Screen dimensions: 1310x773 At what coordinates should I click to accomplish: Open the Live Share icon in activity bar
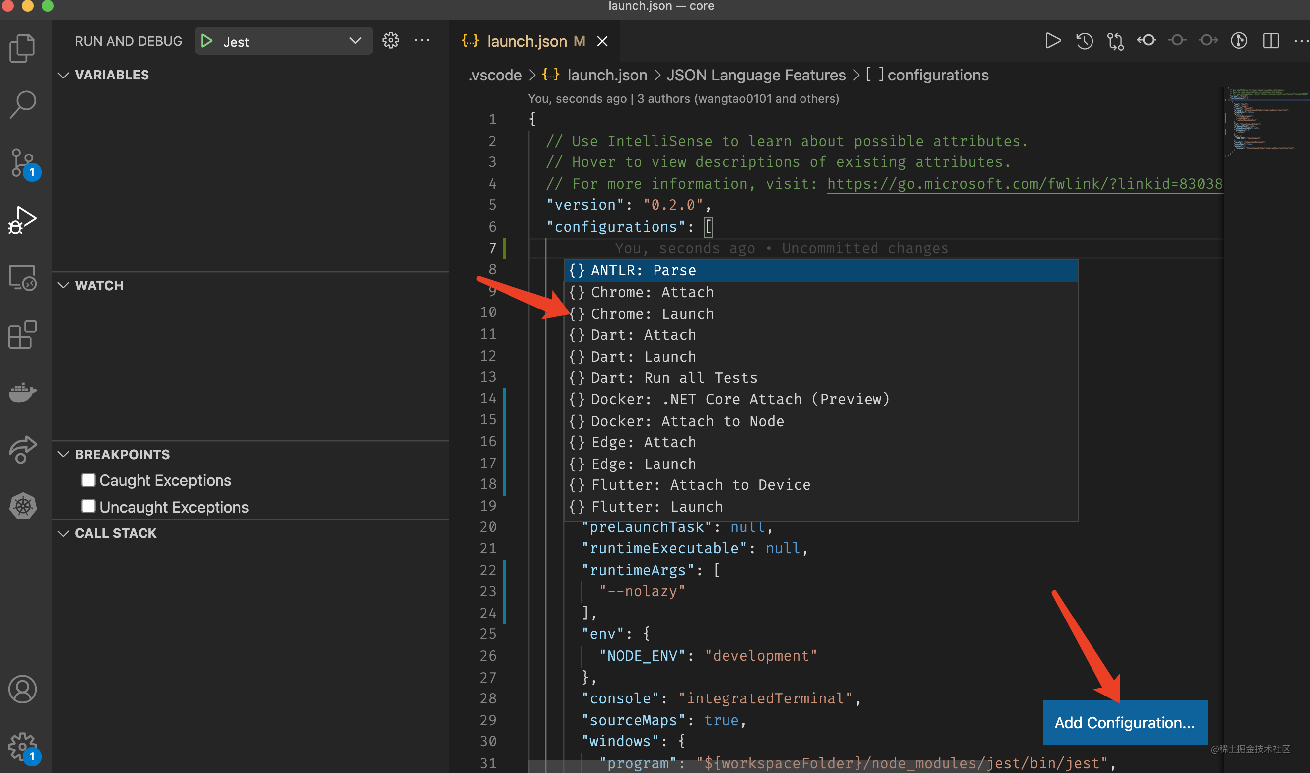click(x=22, y=449)
